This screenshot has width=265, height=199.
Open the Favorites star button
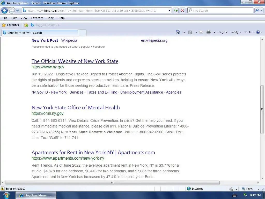(10, 25)
